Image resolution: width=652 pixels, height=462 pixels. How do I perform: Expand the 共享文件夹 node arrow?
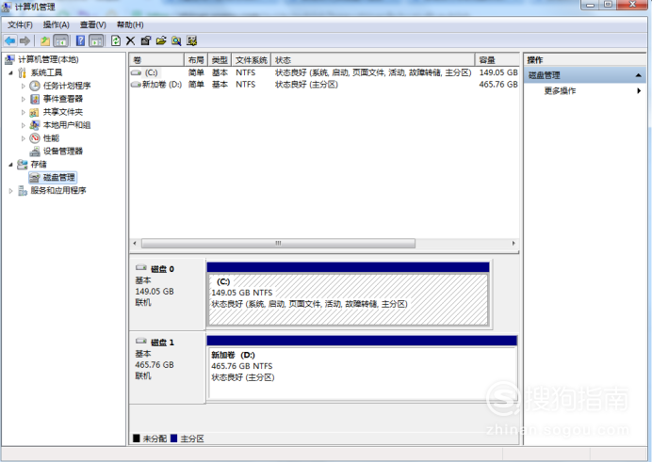coord(24,112)
